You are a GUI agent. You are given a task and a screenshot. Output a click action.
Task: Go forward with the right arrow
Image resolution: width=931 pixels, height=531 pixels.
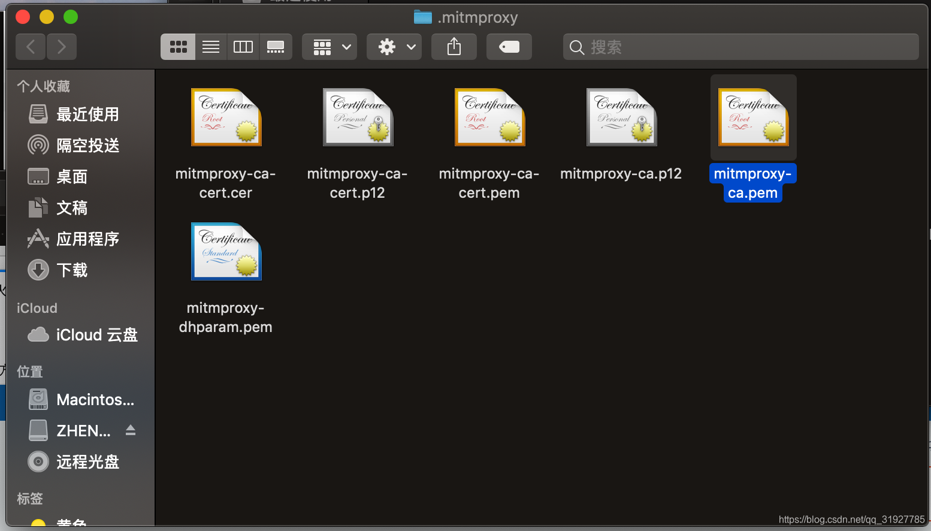61,47
